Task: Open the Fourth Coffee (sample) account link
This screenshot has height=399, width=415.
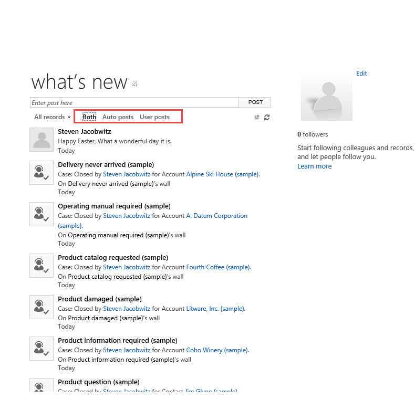Action: [218, 267]
